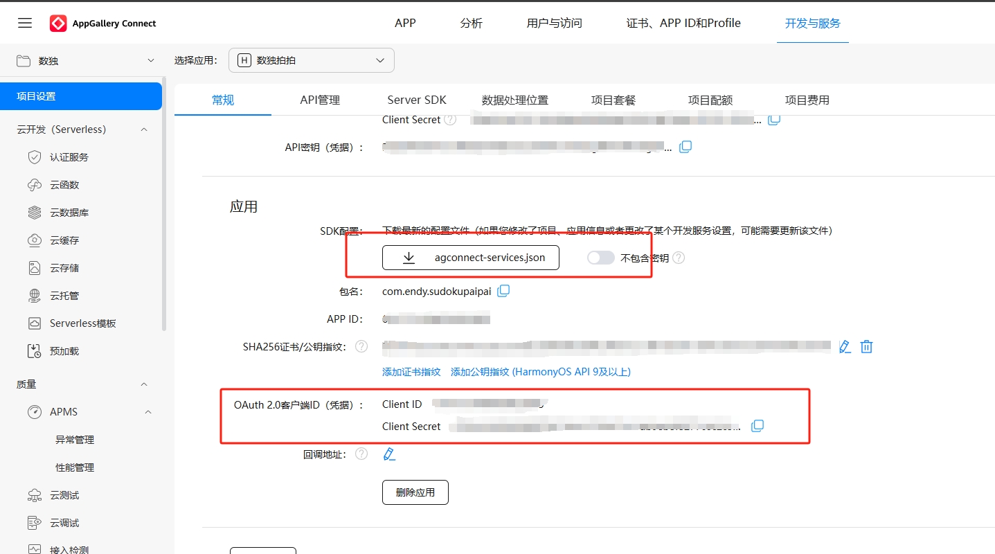
Task: Click the 云函数 sidebar icon
Action: [x=35, y=185]
